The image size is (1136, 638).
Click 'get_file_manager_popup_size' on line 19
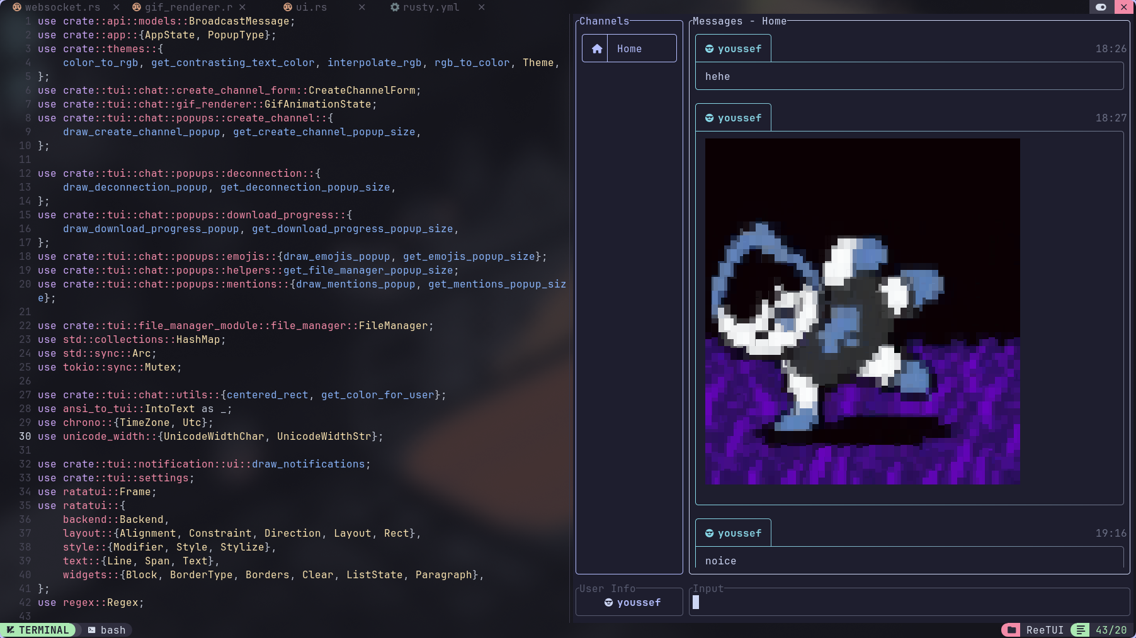pyautogui.click(x=368, y=270)
